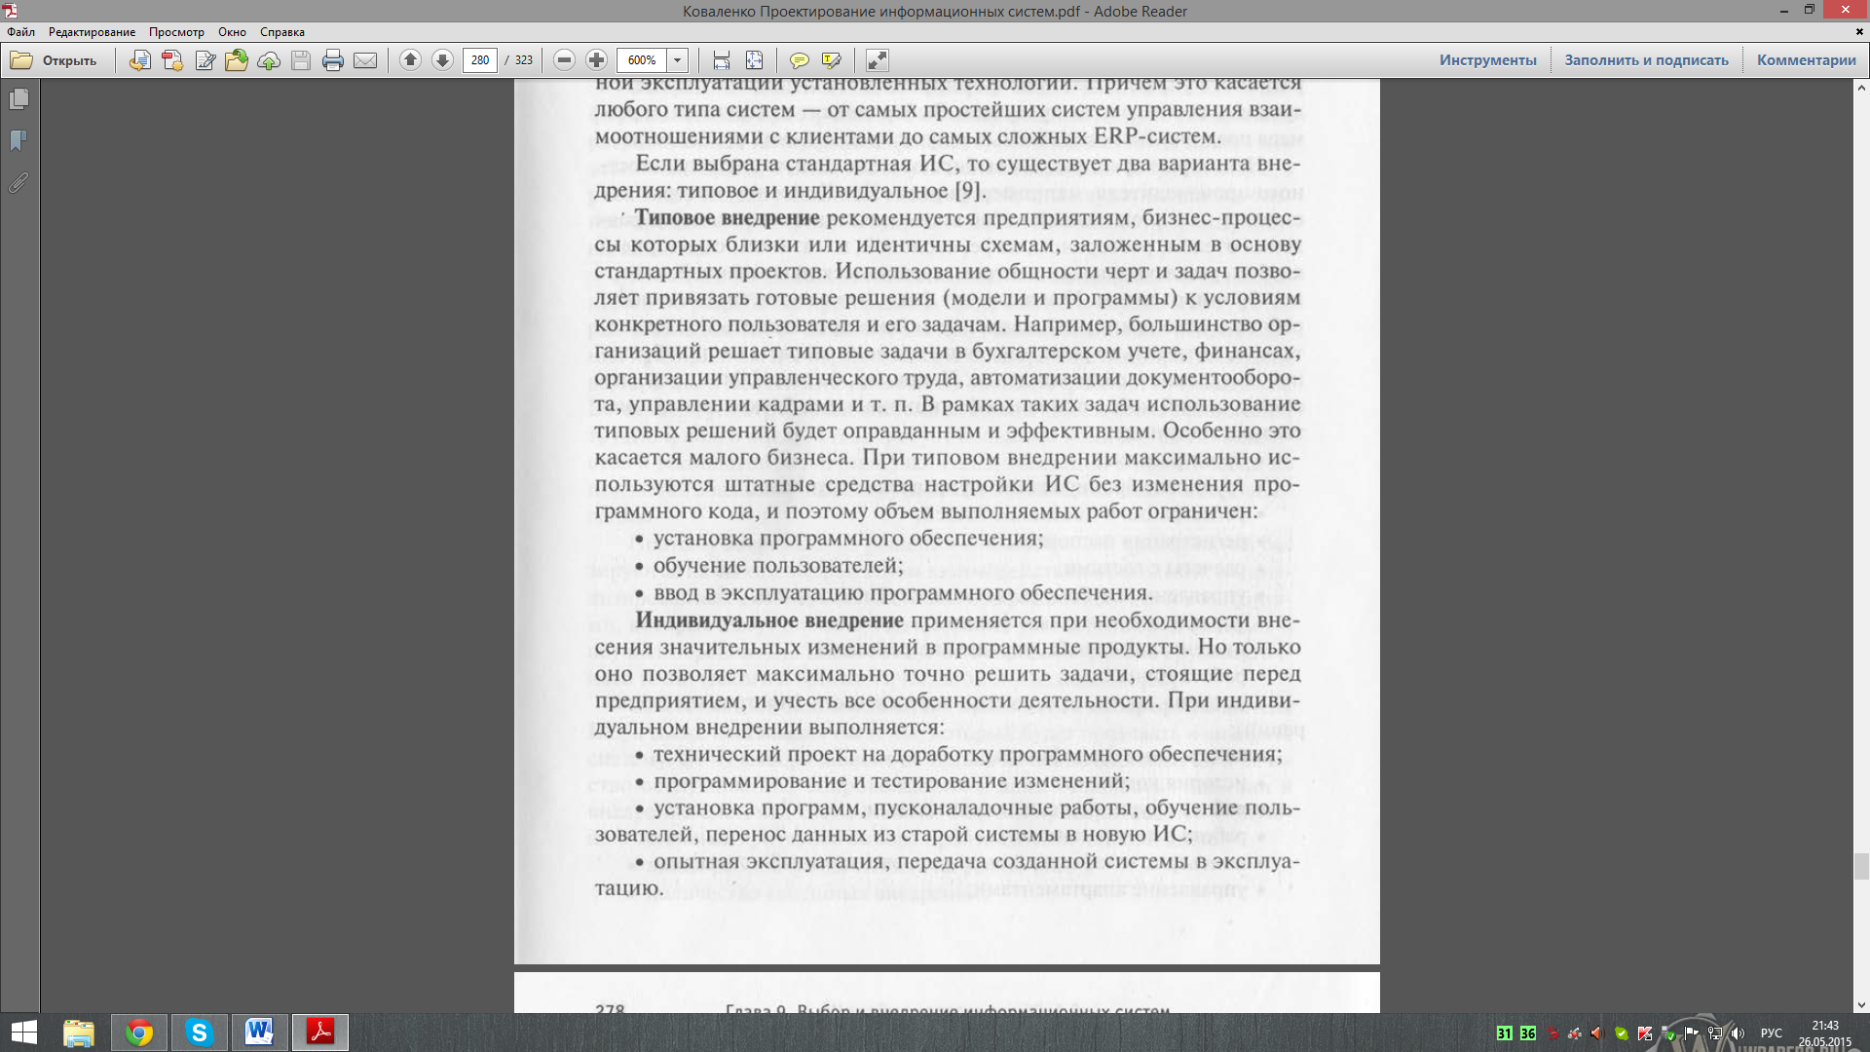Click the РУС language indicator
1870x1052 pixels.
(x=1771, y=1033)
